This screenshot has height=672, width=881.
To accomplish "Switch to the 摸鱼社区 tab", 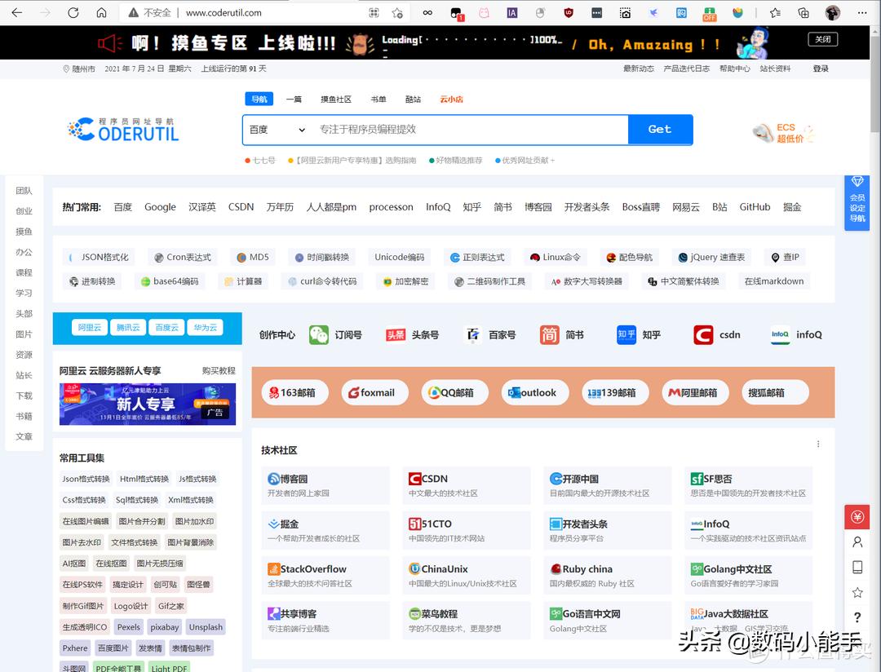I will (x=335, y=99).
